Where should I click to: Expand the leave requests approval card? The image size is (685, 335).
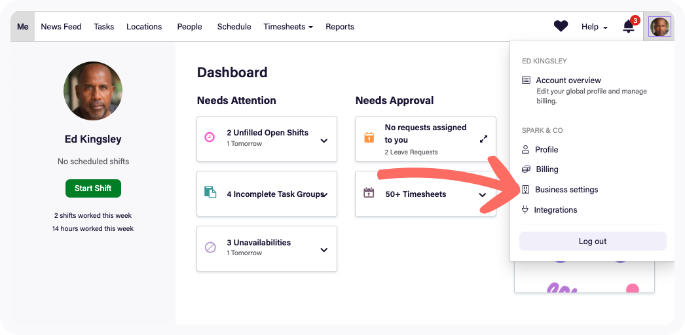(x=483, y=139)
